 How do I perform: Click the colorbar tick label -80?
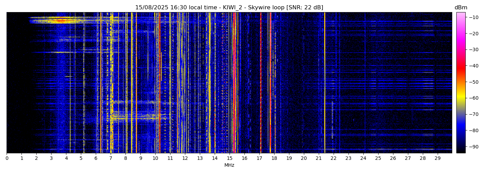[x=474, y=130]
